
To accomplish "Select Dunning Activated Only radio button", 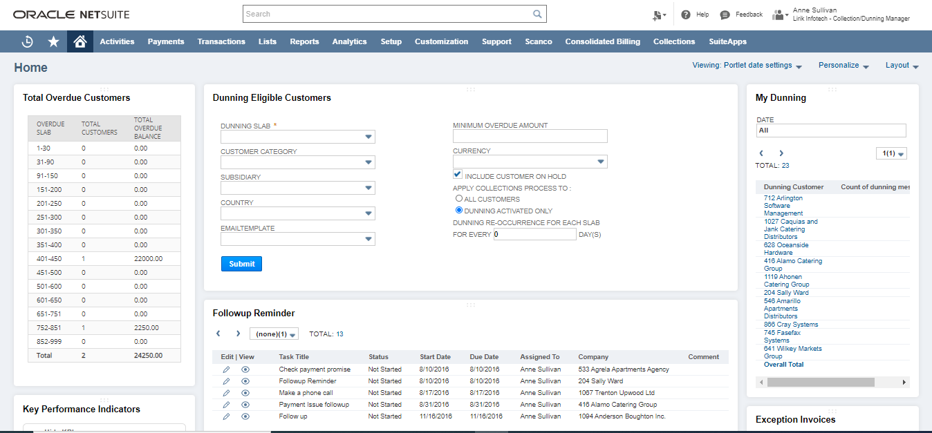I will (x=458, y=210).
